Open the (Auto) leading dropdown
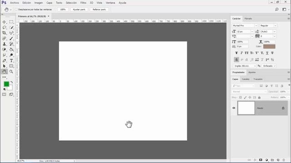This screenshot has width=291, height=163. click(275, 32)
